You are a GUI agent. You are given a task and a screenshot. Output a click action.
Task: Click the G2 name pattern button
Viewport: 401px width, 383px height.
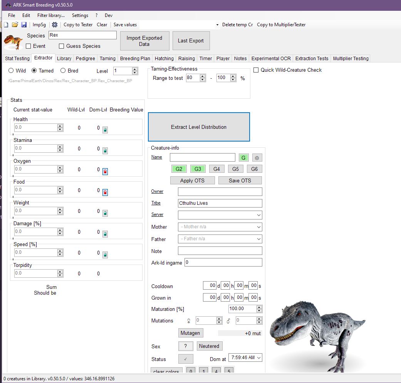[179, 169]
